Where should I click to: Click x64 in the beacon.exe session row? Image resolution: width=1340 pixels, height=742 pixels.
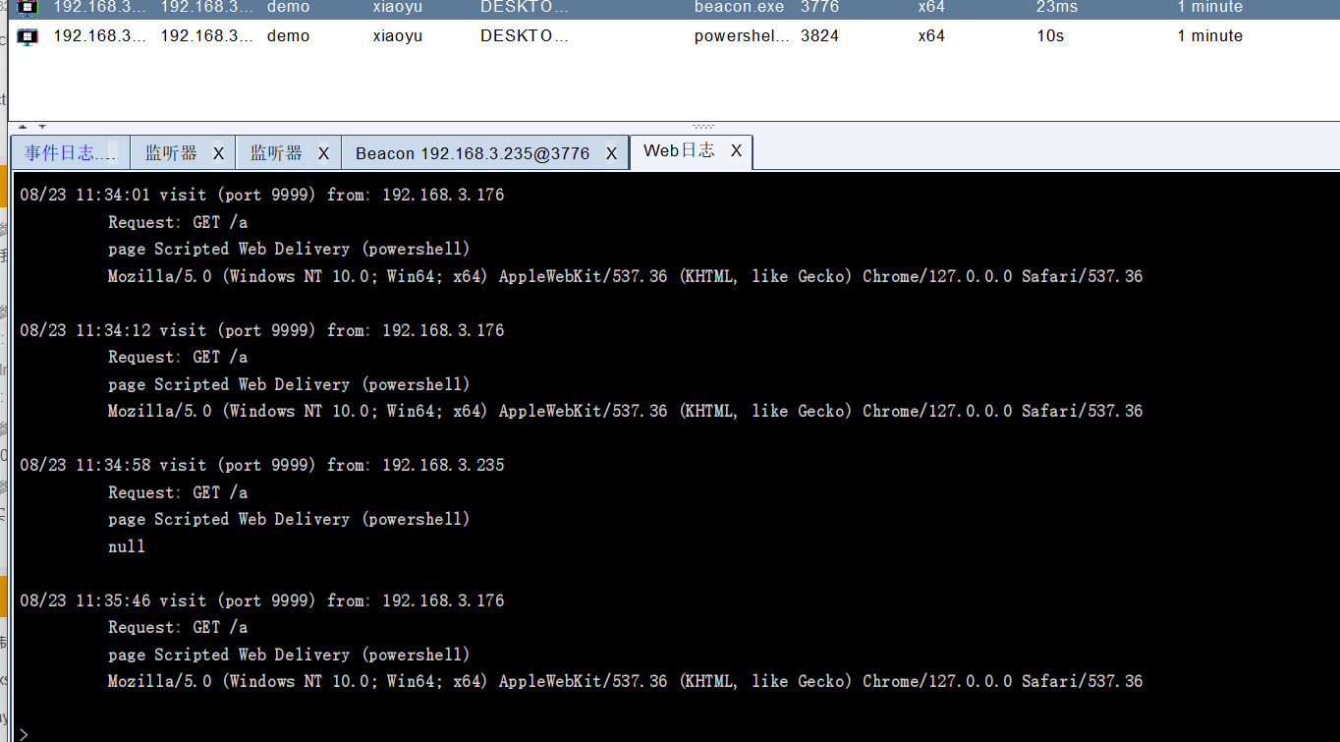(931, 7)
